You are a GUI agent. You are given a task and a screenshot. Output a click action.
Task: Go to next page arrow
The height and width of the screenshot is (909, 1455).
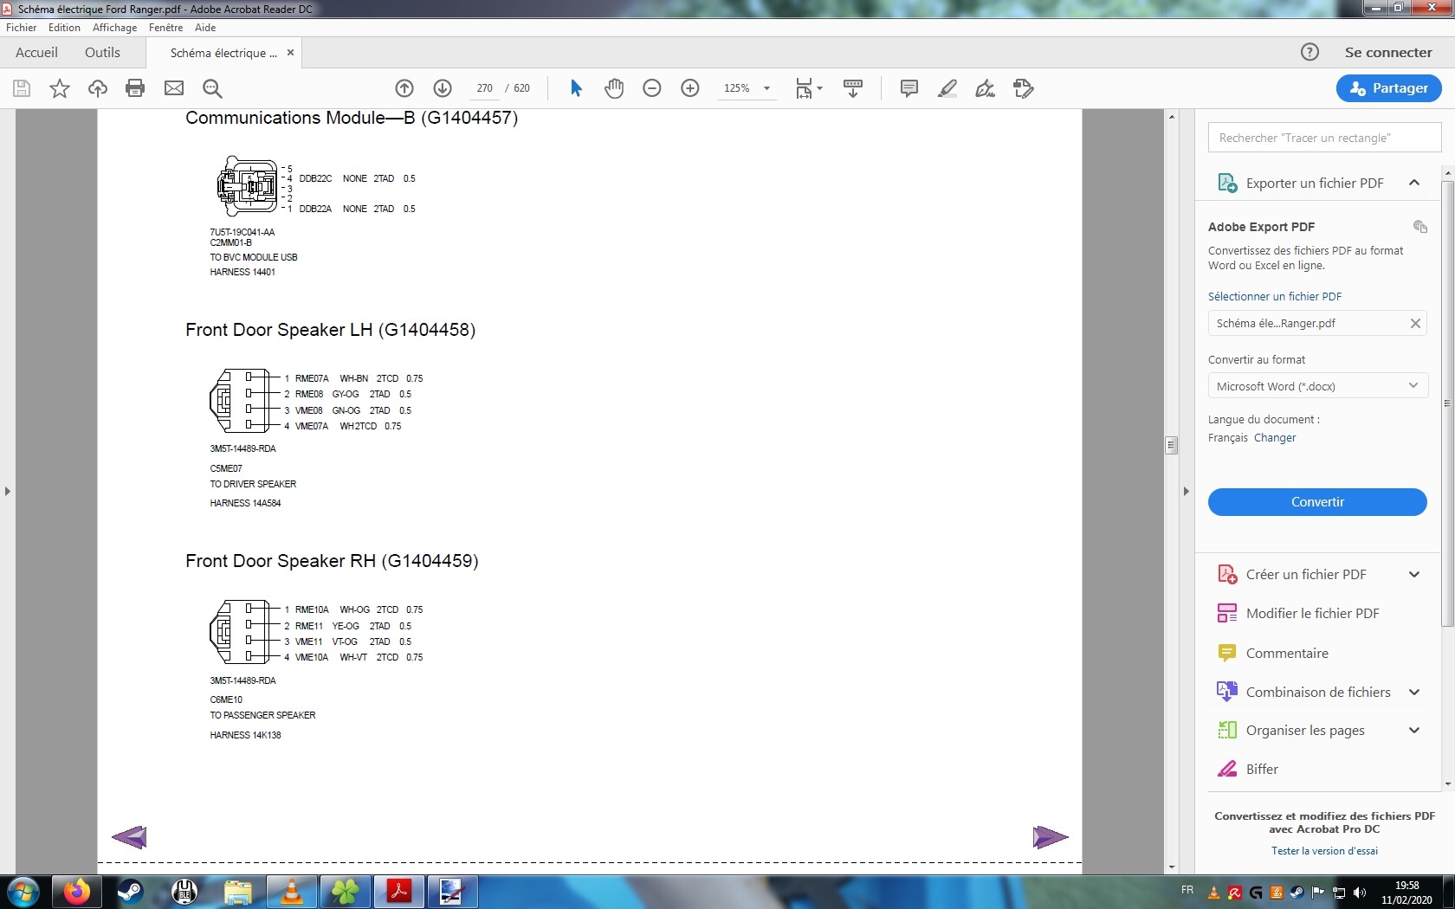click(x=443, y=88)
